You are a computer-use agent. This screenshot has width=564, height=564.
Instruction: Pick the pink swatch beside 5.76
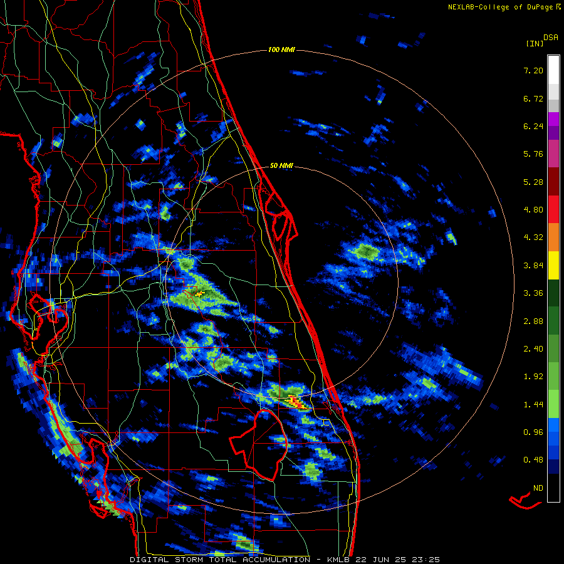[x=553, y=154]
